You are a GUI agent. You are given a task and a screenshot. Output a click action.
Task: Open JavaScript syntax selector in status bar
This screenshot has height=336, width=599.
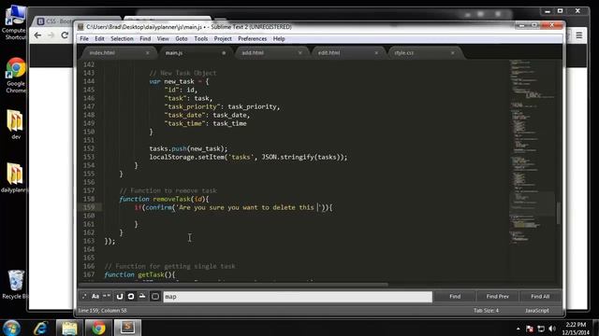point(536,311)
